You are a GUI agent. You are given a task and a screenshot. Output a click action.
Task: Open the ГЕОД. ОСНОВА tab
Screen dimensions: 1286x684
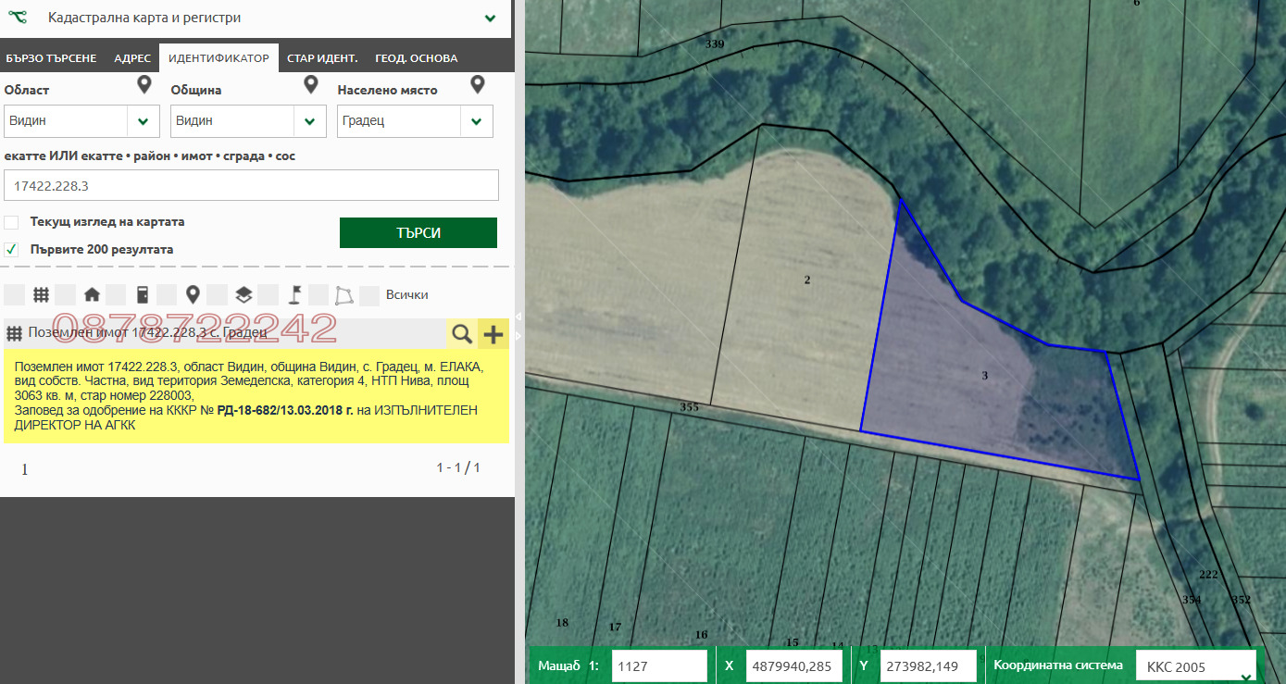[x=416, y=58]
